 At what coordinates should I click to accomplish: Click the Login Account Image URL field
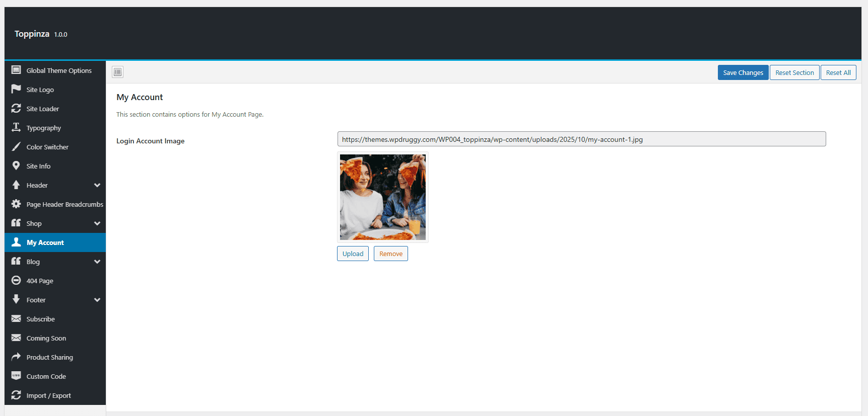[581, 139]
